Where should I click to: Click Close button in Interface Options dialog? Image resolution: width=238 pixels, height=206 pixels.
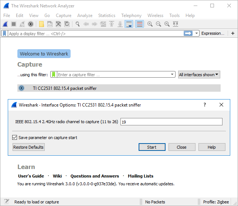click(x=182, y=147)
